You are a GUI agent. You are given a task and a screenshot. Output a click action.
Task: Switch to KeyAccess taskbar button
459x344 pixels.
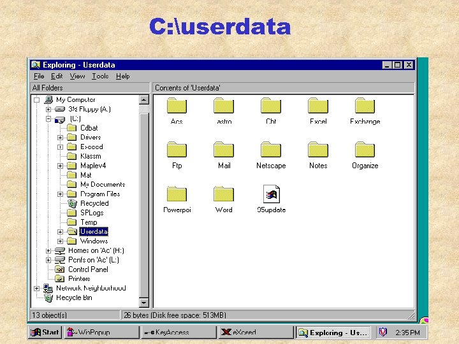pos(179,333)
